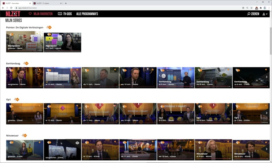This screenshot has height=163, width=272.
Task: Play EenVandaag episode ma 8 mrt. 25min
Action: [x=214, y=78]
